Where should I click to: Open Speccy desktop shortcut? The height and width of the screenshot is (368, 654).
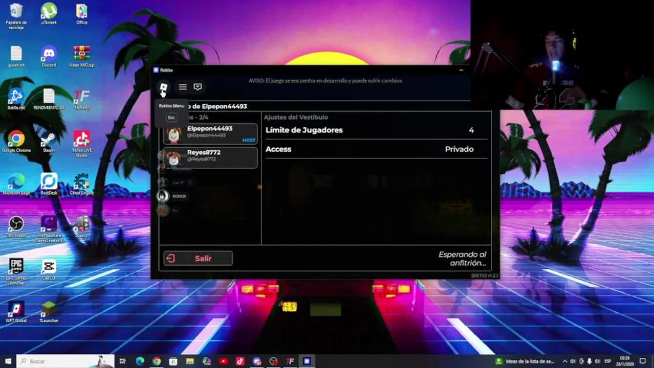point(81,227)
